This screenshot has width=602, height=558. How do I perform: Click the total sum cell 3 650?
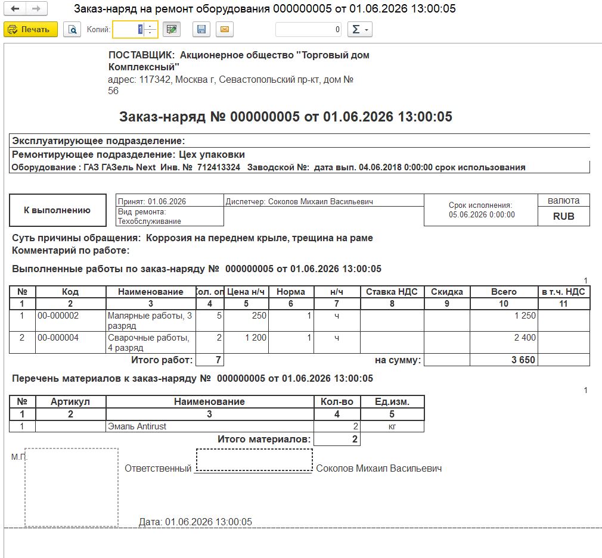coord(504,360)
